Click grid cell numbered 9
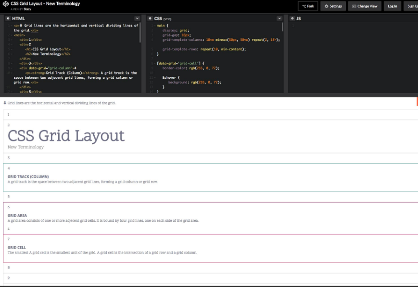 point(211,278)
